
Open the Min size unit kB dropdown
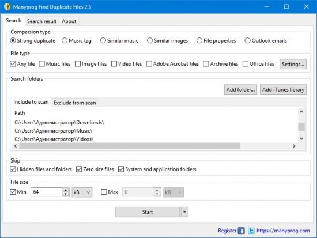(x=82, y=192)
